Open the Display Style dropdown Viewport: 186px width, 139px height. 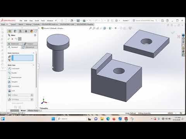point(110,28)
